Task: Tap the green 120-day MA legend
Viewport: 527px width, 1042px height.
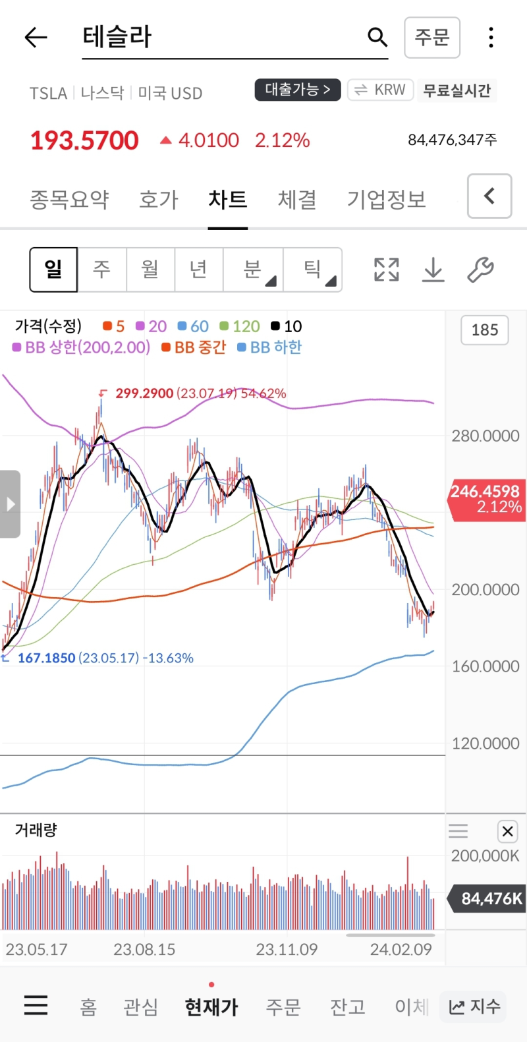Action: pos(240,326)
